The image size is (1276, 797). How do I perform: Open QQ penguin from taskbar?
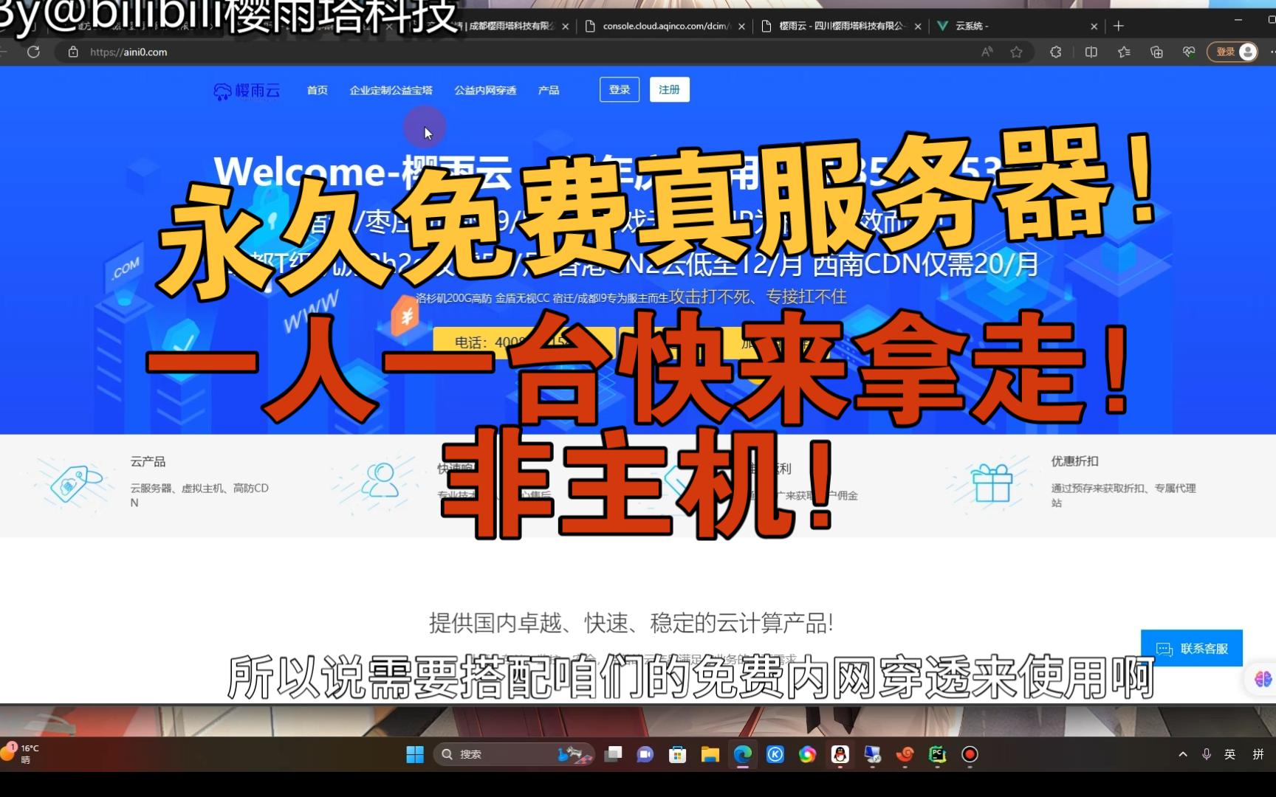pos(840,754)
